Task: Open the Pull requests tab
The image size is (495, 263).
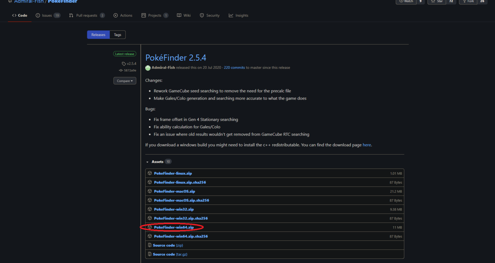Action: (87, 15)
